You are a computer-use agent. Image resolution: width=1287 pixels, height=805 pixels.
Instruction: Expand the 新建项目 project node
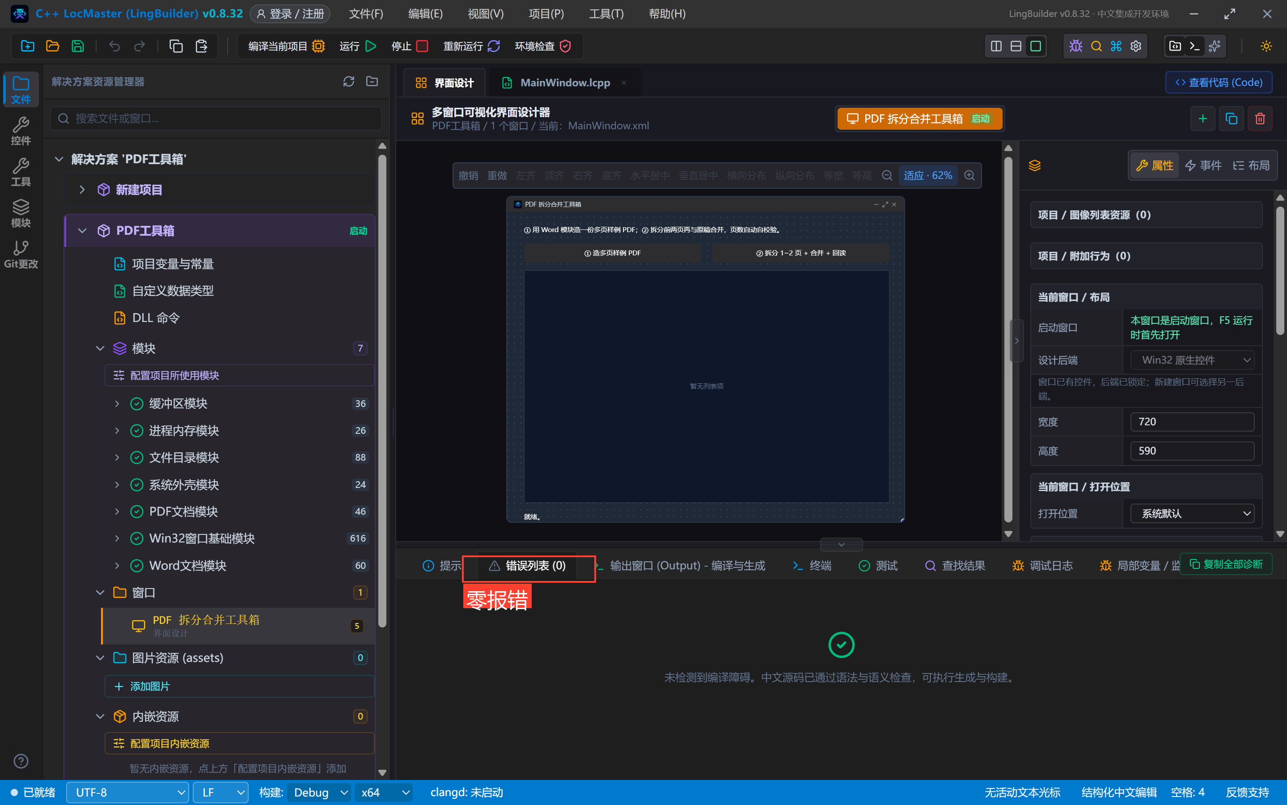coord(82,190)
